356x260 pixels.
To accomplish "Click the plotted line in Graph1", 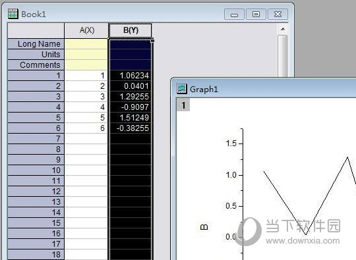I will (x=326, y=196).
